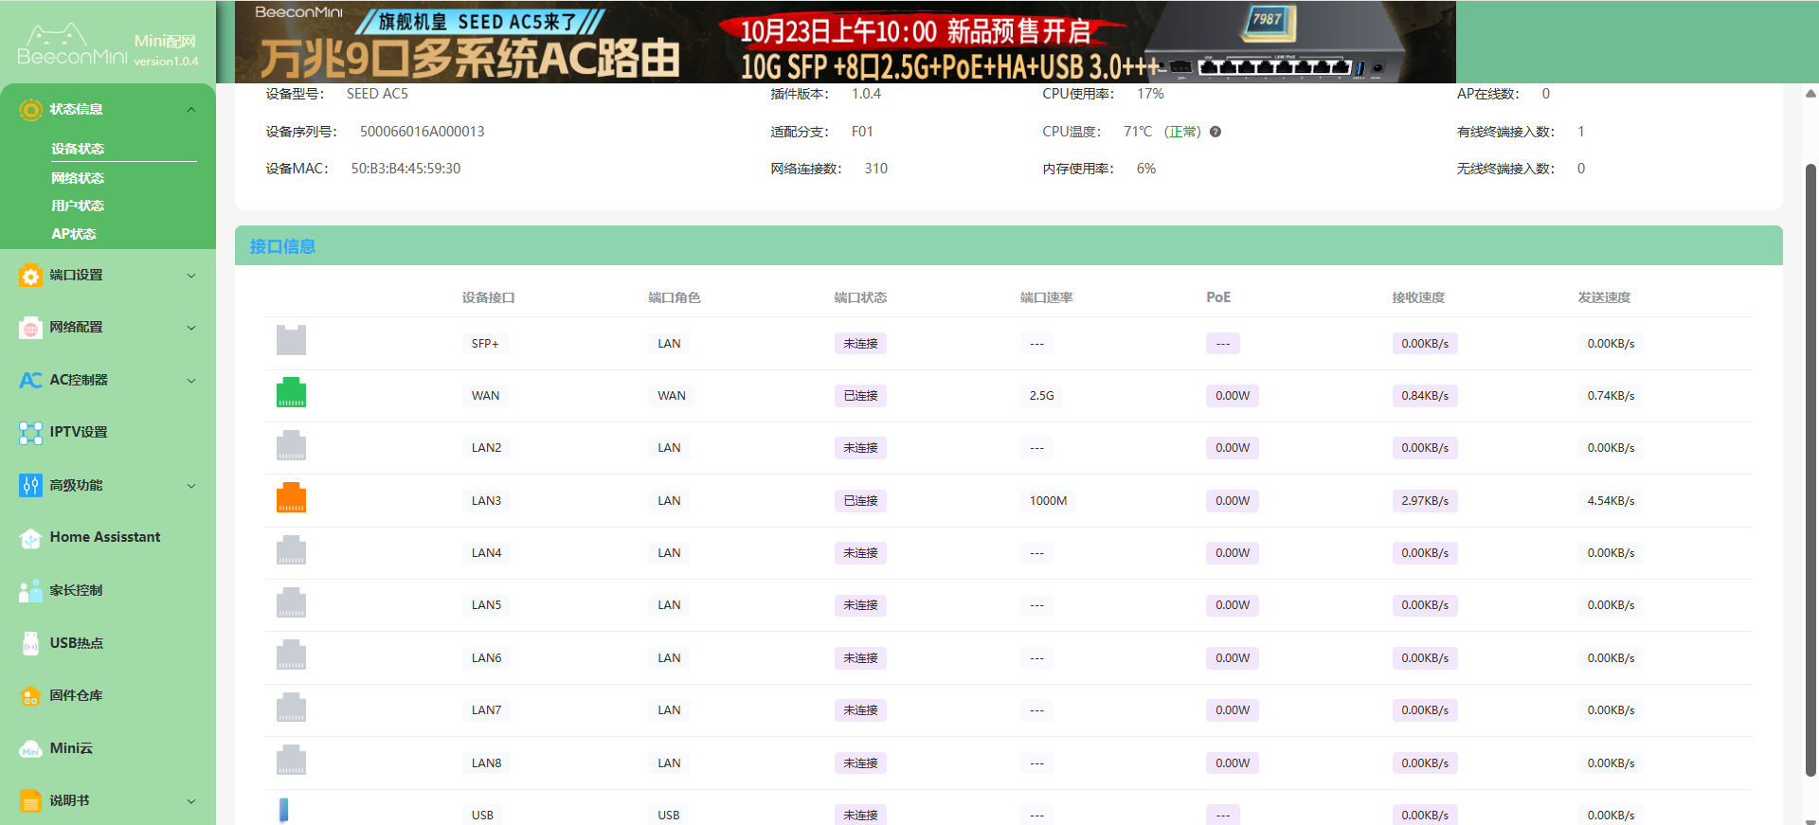Select AP状态 submenu item
1819x825 pixels.
pos(74,234)
